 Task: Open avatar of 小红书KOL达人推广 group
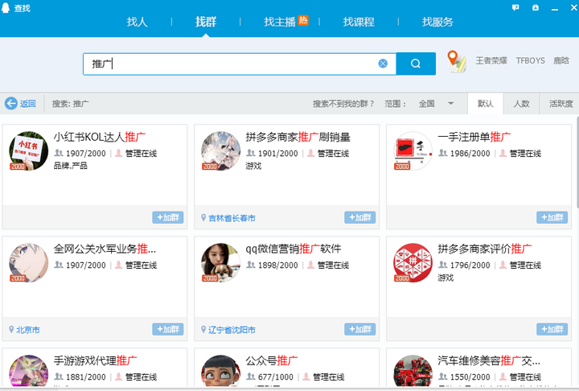click(x=28, y=150)
